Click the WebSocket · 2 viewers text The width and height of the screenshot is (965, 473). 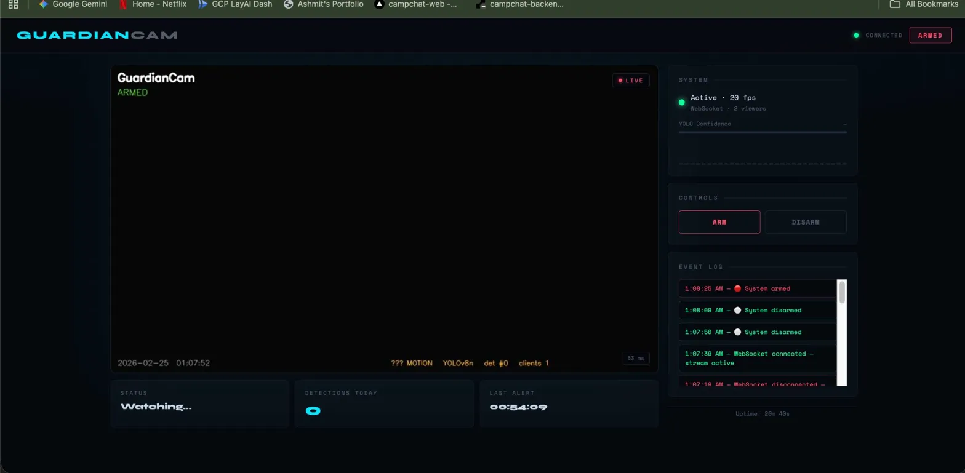(728, 108)
